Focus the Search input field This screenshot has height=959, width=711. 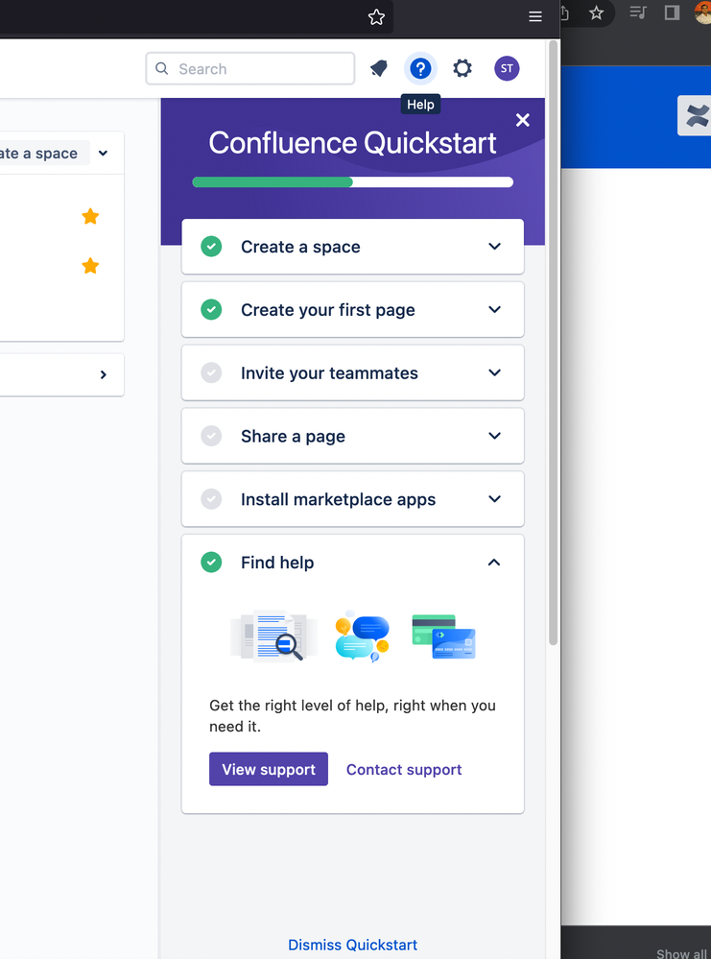click(250, 68)
